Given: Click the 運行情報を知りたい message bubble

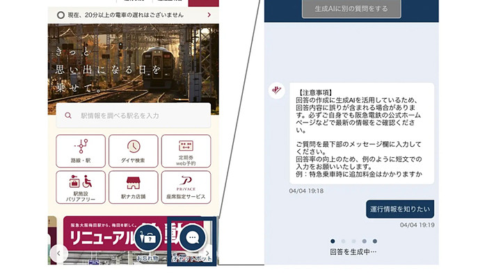Looking at the screenshot, I should coord(400,209).
